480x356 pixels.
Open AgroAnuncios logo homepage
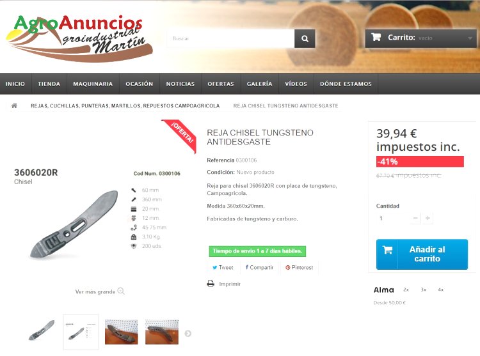tap(79, 38)
